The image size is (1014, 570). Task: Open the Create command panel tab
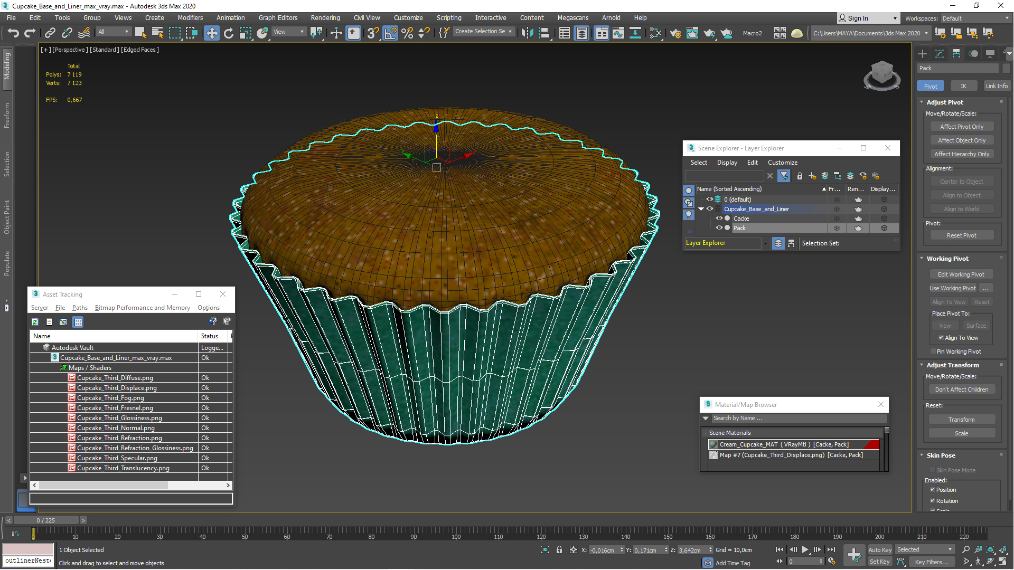[923, 54]
